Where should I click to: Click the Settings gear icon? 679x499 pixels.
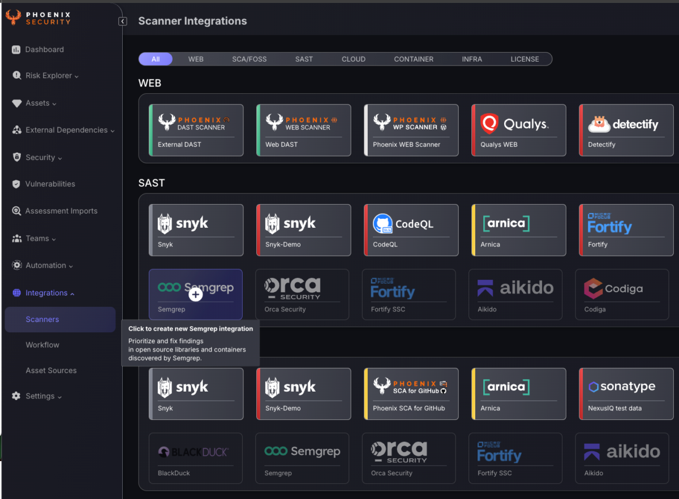pos(16,396)
